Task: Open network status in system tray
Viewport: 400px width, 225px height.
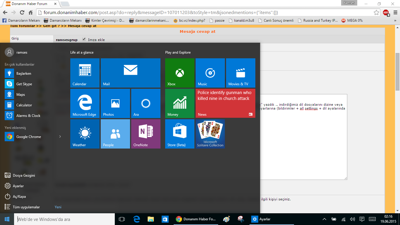Action: pos(343,219)
